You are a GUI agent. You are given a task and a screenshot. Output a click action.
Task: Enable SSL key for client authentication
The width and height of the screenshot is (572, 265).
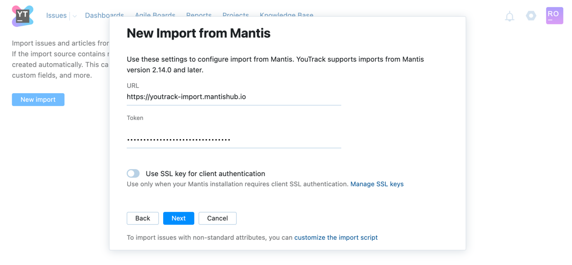(x=133, y=173)
